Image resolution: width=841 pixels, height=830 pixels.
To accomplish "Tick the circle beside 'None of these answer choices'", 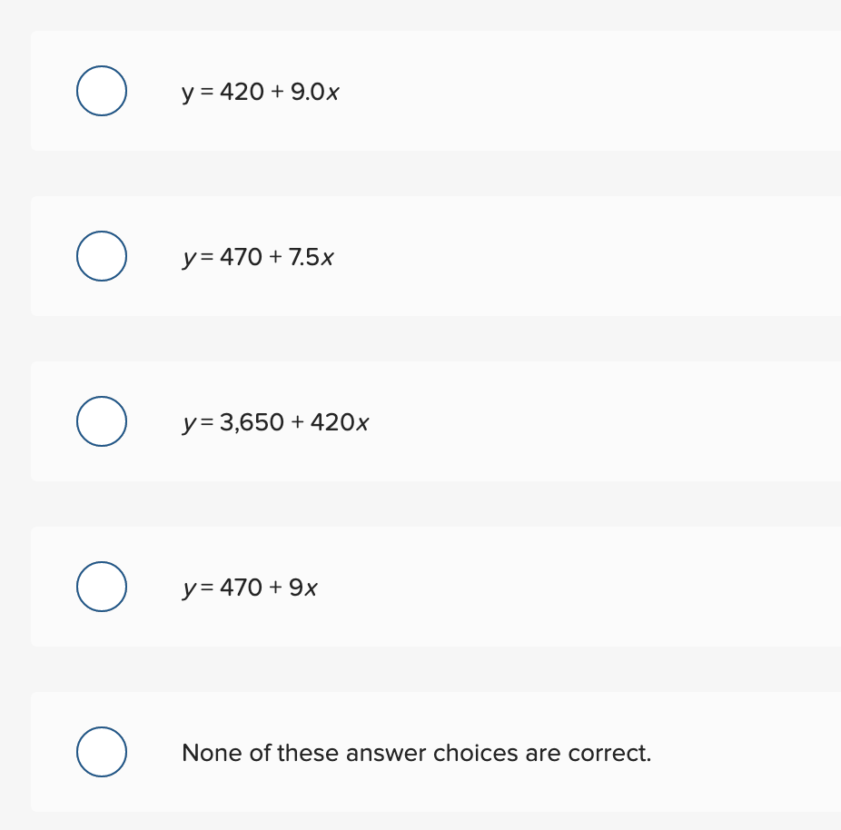I will (x=102, y=751).
